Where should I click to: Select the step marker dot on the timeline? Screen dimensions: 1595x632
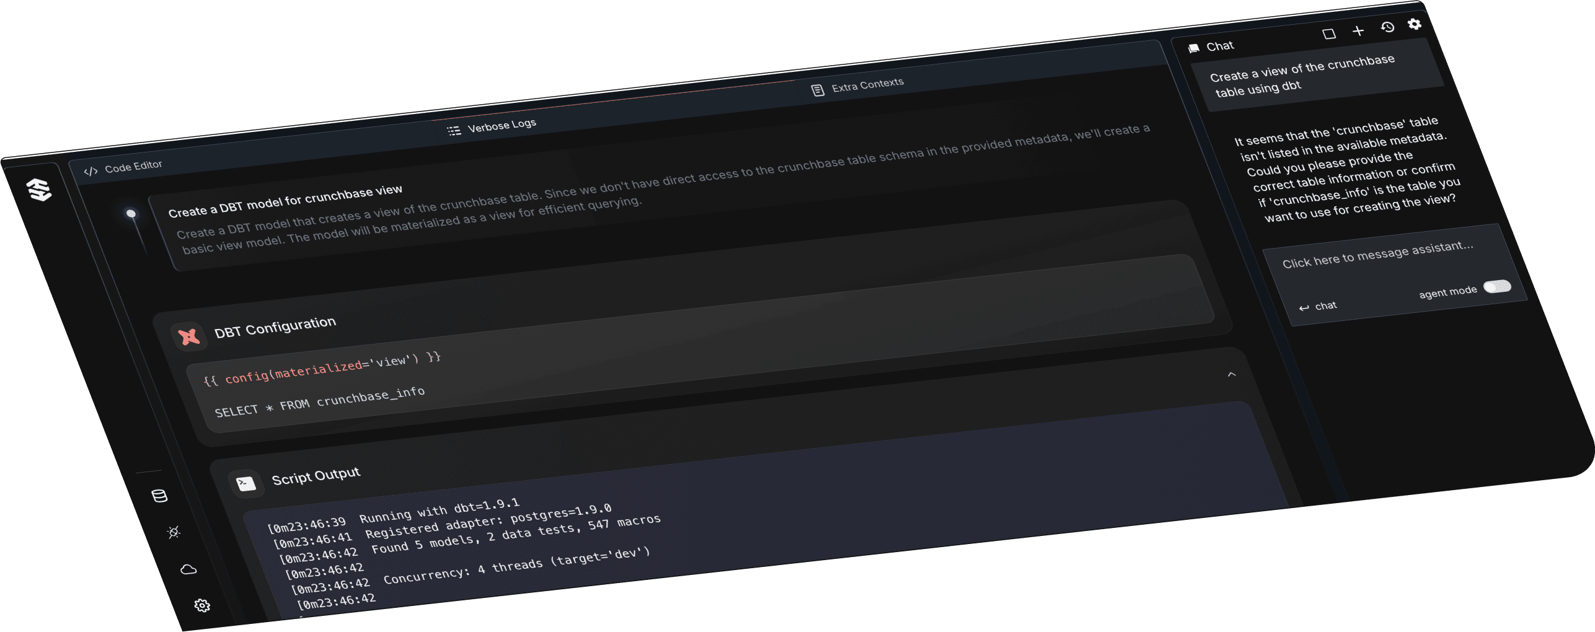tap(131, 214)
